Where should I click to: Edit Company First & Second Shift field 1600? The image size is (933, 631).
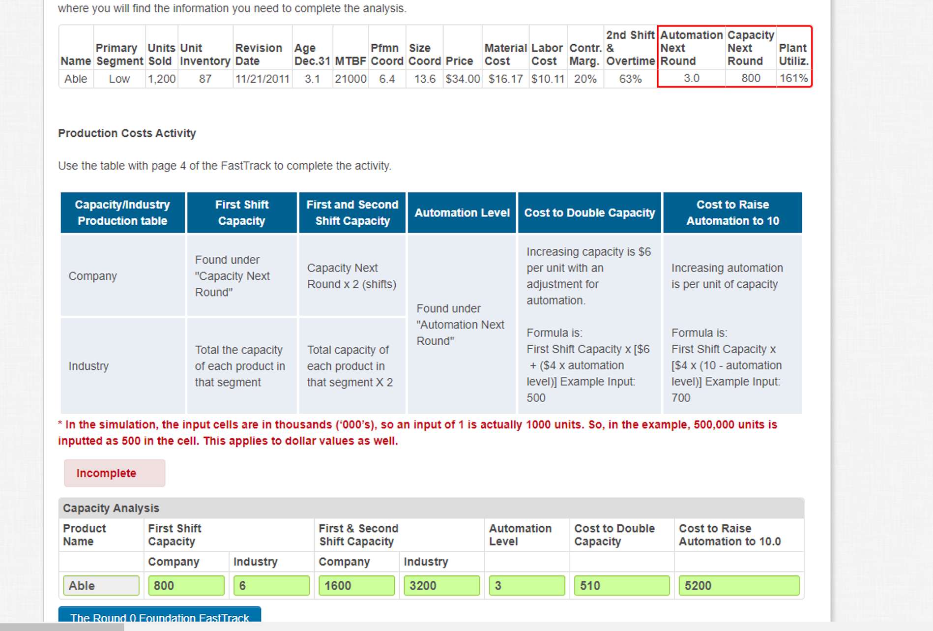pyautogui.click(x=356, y=585)
